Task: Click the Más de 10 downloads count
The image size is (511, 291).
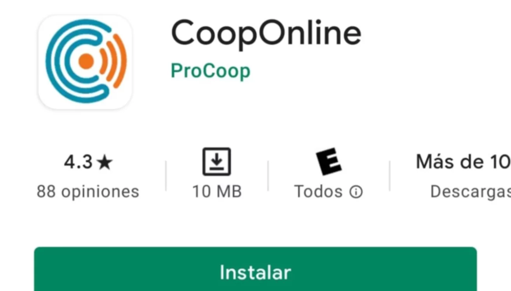Action: pyautogui.click(x=463, y=162)
